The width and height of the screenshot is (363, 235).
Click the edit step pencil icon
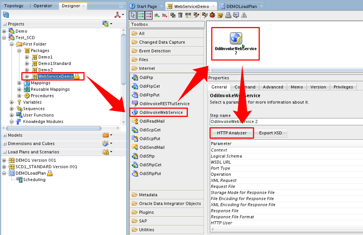pyautogui.click(x=196, y=15)
